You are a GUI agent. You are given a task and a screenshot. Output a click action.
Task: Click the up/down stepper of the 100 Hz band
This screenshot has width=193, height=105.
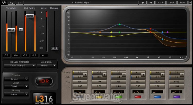(x=85, y=75)
